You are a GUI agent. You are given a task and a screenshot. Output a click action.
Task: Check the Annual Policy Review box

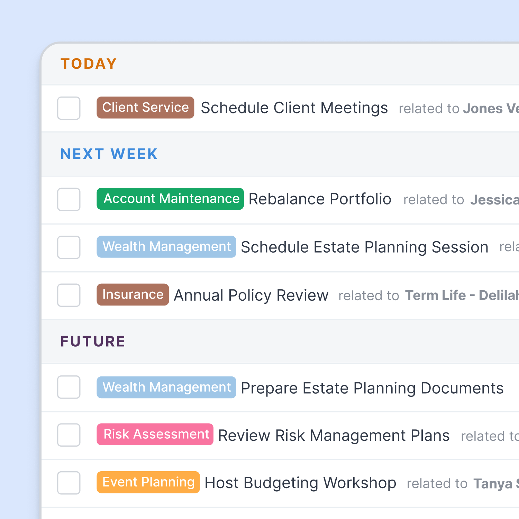(69, 295)
